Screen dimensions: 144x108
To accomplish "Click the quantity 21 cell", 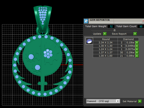I will pyautogui.click(x=121, y=56).
